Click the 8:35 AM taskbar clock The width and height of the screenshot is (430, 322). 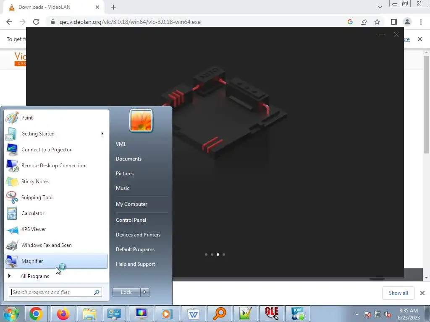click(x=409, y=314)
